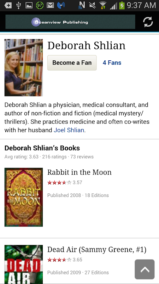This screenshot has width=159, height=284.
Task: Tap the scroll-to-top arrow button
Action: click(145, 269)
